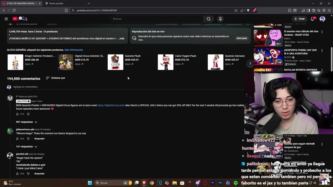333x187 pixels.
Task: Open the account avatar menu
Action: point(322,19)
